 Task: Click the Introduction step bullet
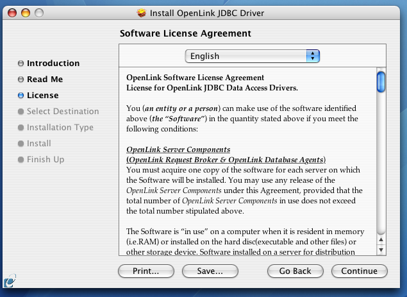(21, 64)
